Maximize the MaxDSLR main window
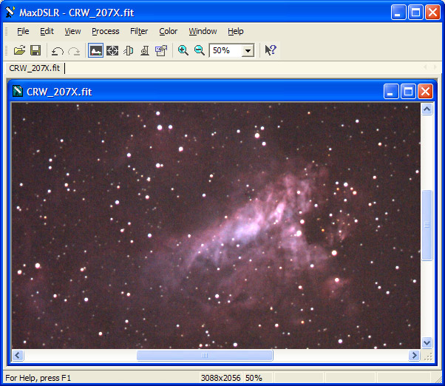This screenshot has width=445, height=386. coord(415,13)
